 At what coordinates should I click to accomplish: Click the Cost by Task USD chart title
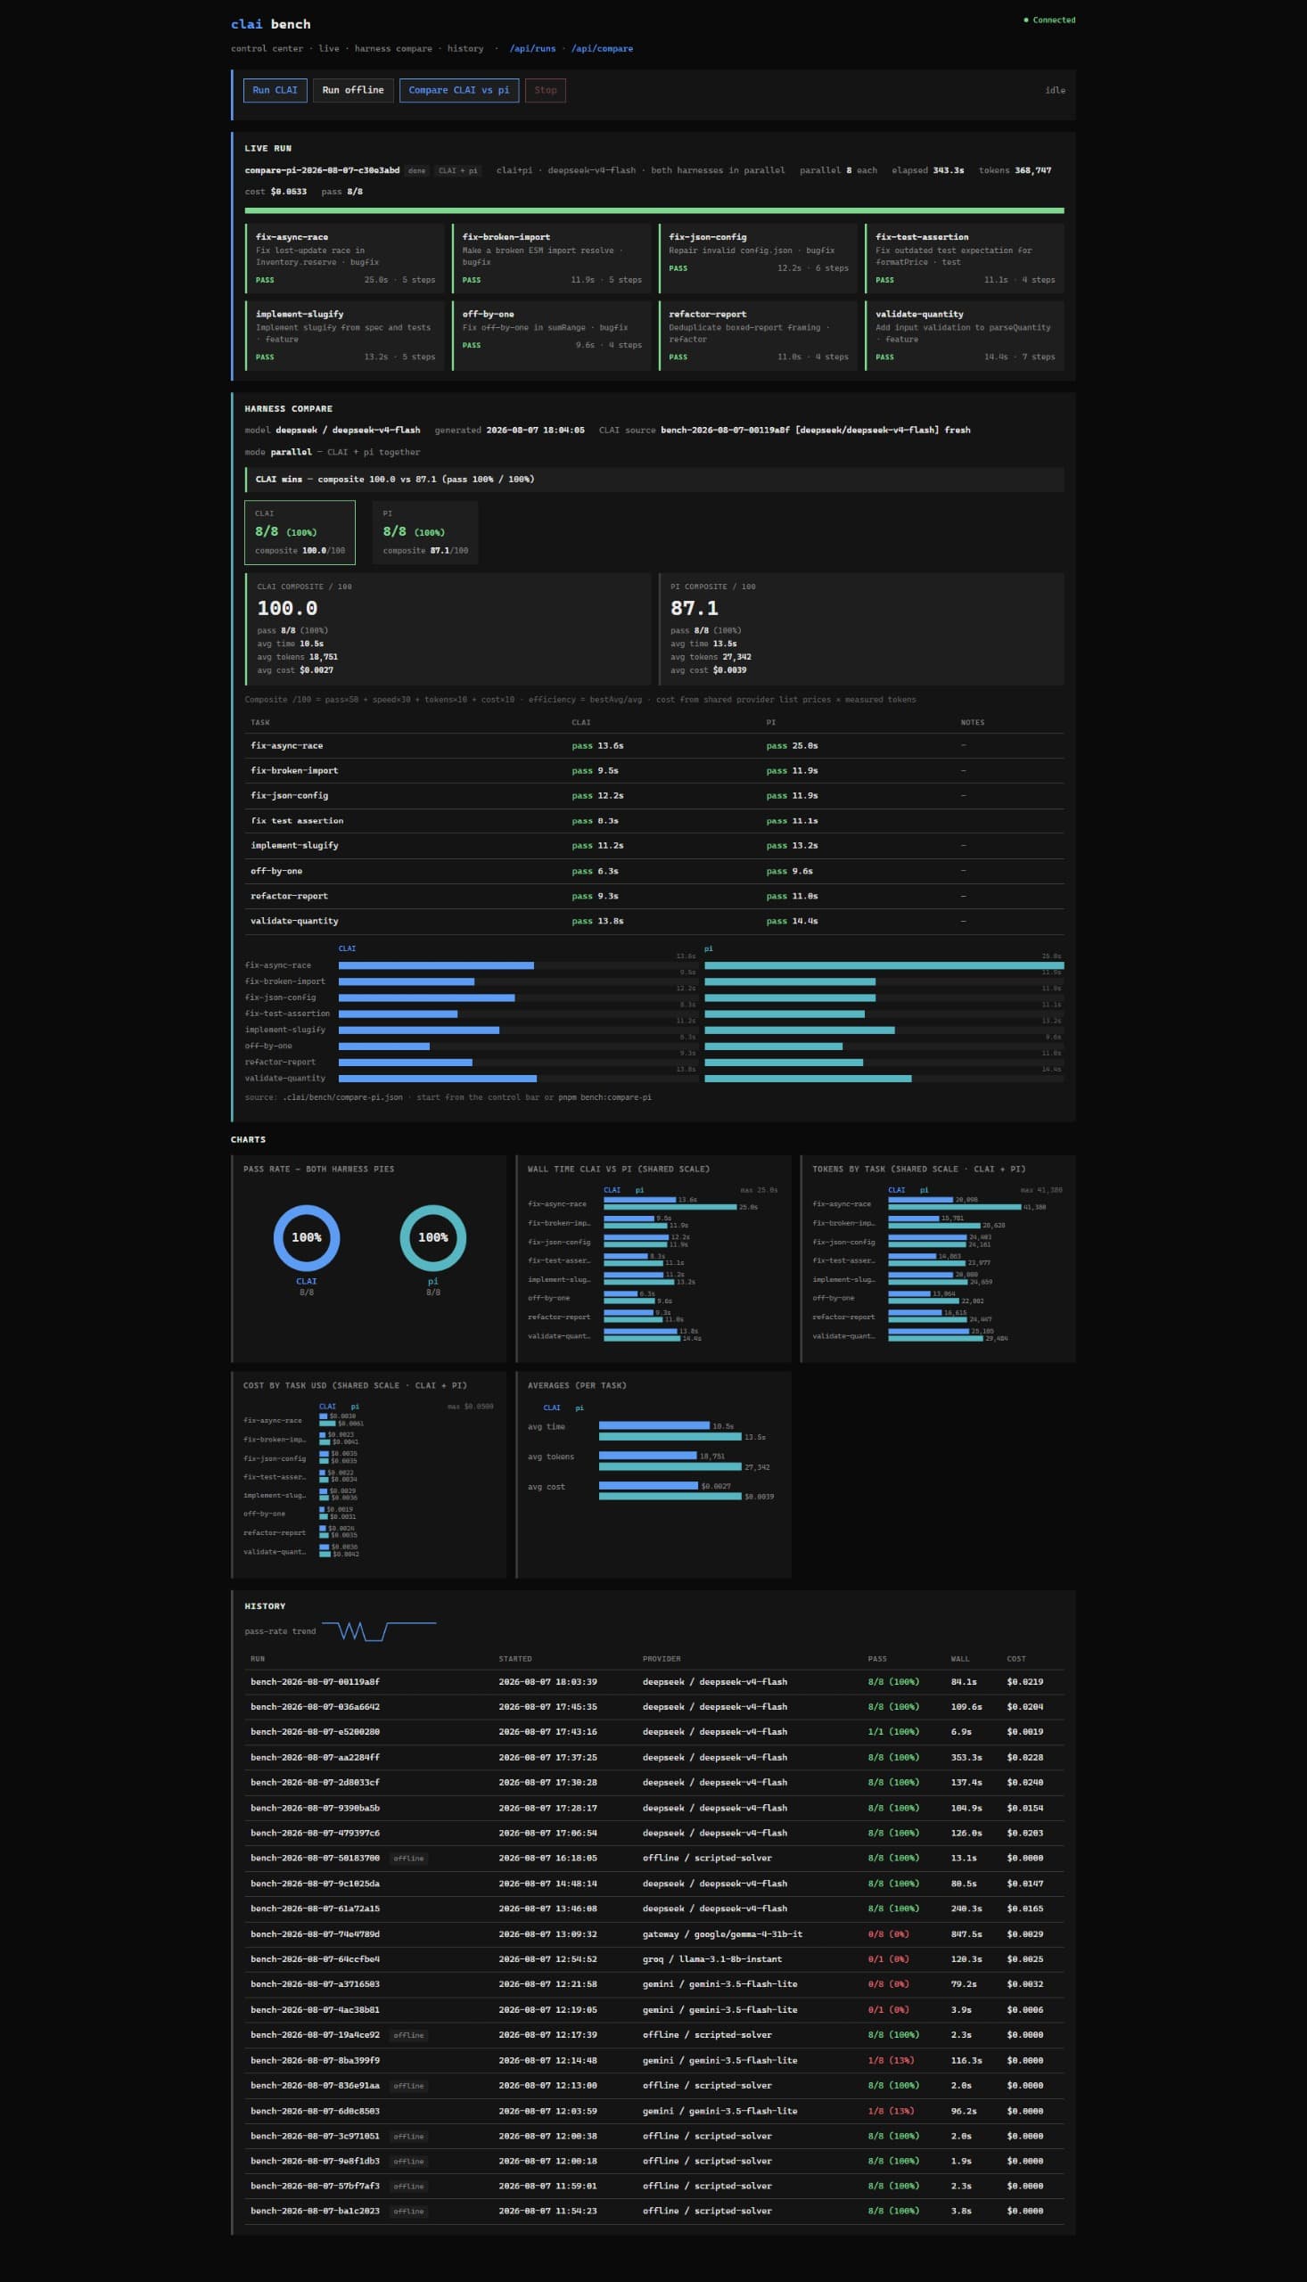[x=356, y=1385]
